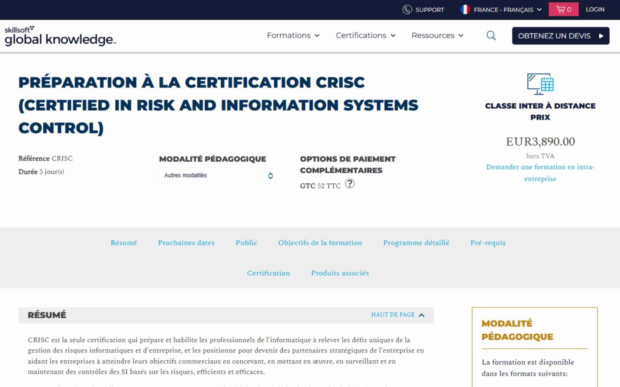Jump to Programme détaillé section
The height and width of the screenshot is (387, 620).
tap(416, 243)
